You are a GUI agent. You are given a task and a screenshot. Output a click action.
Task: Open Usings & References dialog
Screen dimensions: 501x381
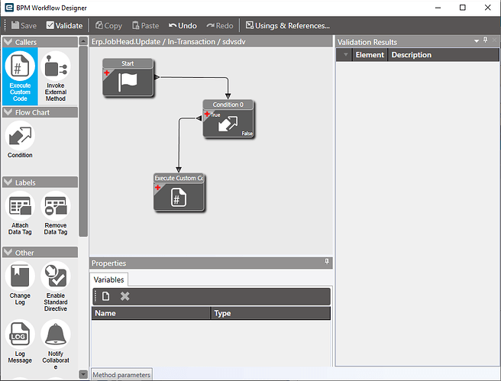click(288, 25)
